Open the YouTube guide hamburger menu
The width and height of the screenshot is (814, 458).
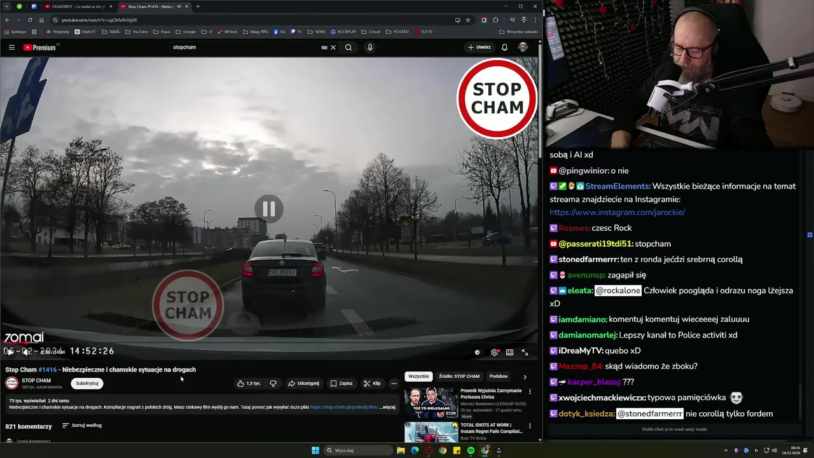click(11, 47)
